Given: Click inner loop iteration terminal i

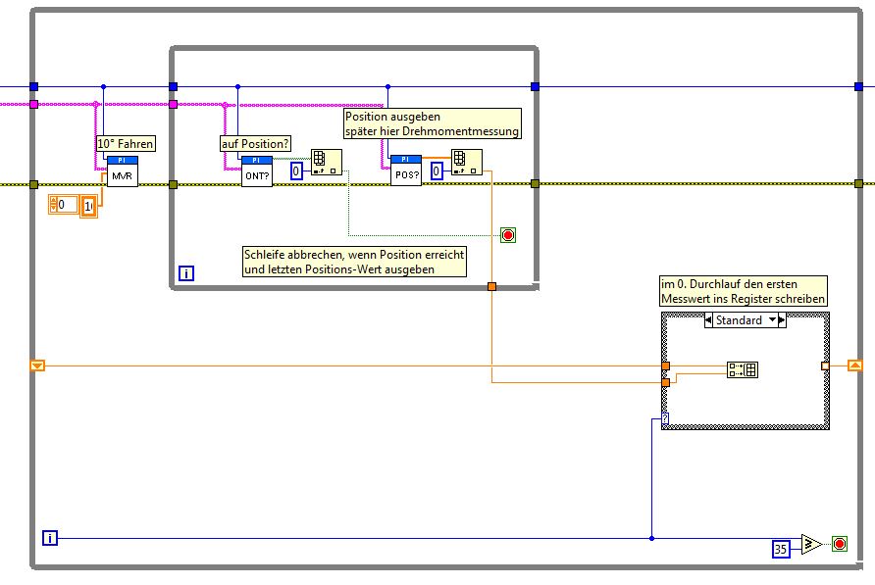Looking at the screenshot, I should pyautogui.click(x=186, y=273).
